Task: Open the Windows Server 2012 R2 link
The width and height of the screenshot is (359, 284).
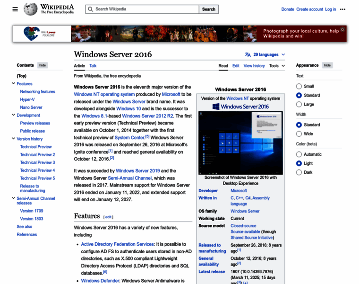Action: coord(148,116)
